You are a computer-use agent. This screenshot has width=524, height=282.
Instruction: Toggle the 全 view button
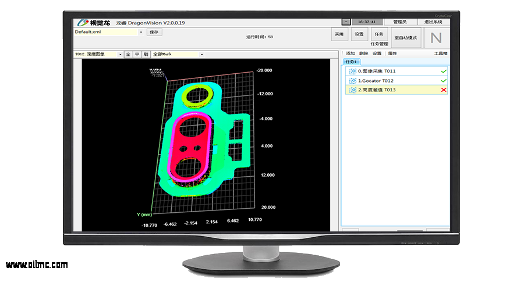point(128,54)
